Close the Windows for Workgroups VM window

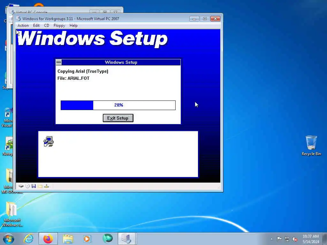pyautogui.click(x=216, y=19)
